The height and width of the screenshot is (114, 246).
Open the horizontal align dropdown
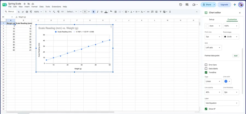click(x=127, y=12)
